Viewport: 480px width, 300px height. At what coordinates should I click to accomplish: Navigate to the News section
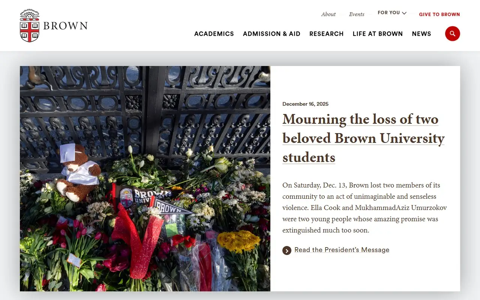click(x=421, y=34)
